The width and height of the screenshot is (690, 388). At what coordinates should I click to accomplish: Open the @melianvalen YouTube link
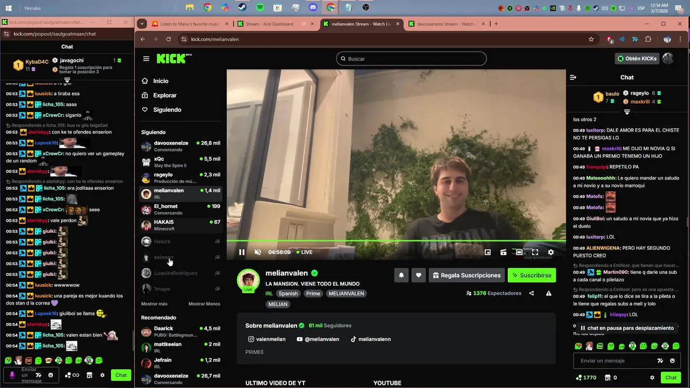click(318, 339)
